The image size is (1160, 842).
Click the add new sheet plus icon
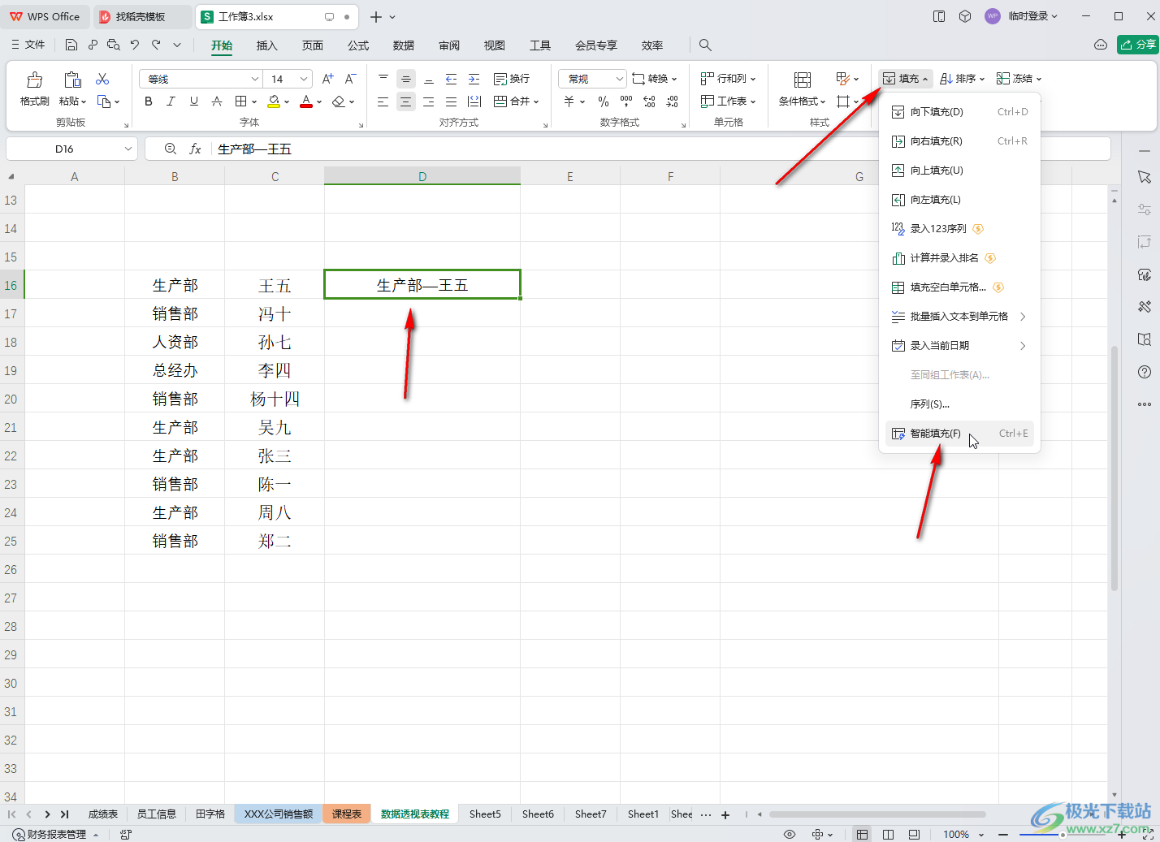tap(725, 814)
